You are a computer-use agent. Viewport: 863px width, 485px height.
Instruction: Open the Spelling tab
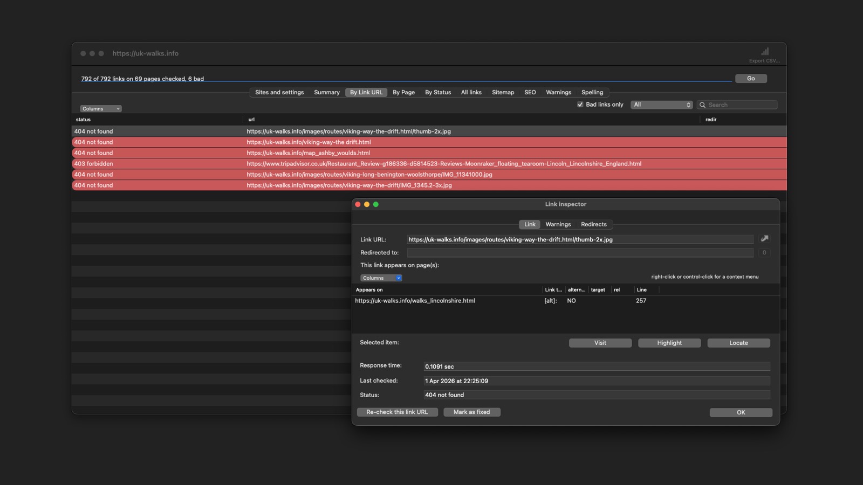[592, 92]
